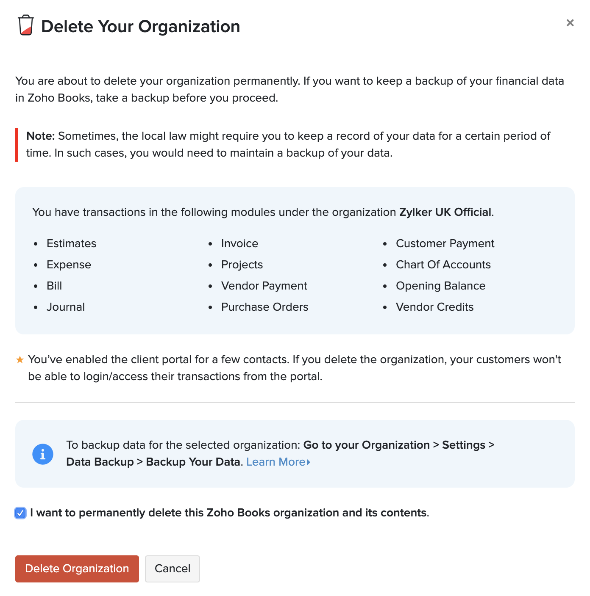Image resolution: width=590 pixels, height=596 pixels.
Task: Close the Delete Your Organization dialog
Action: tap(570, 23)
